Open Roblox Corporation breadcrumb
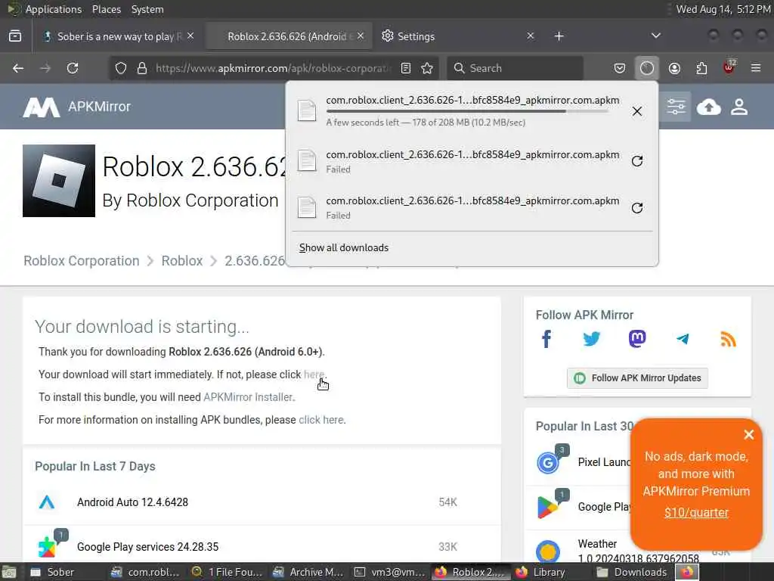The width and height of the screenshot is (774, 581). tap(82, 261)
